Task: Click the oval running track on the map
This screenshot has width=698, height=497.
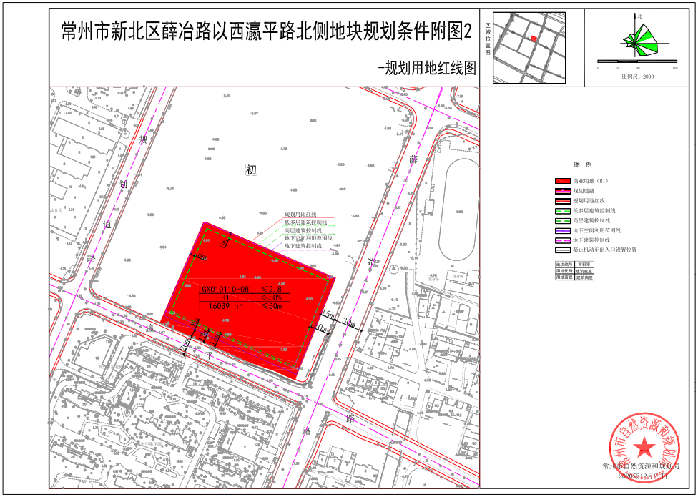Action: (459, 208)
